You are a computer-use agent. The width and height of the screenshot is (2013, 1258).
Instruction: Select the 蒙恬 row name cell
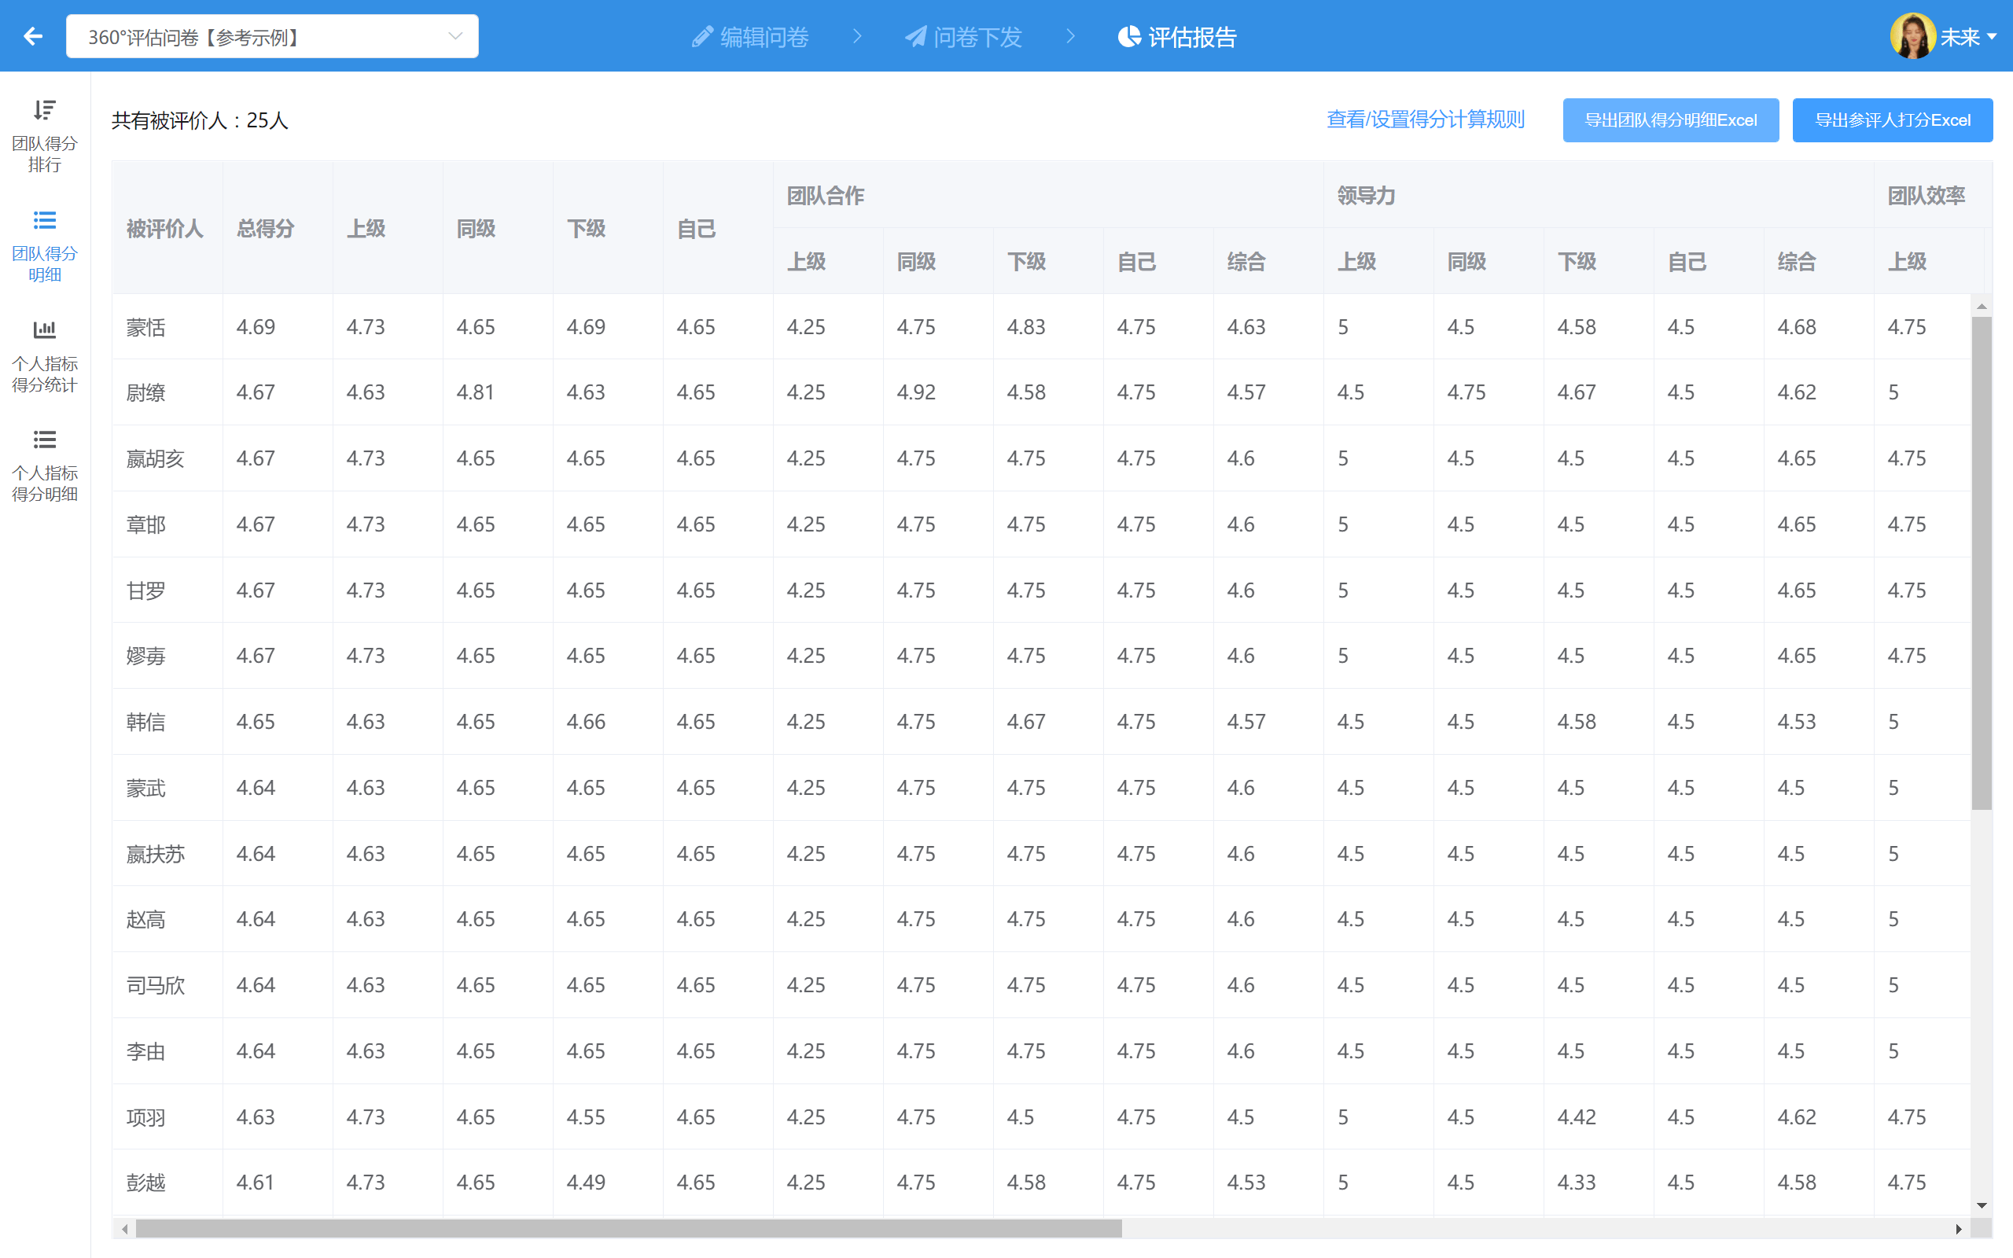click(167, 327)
